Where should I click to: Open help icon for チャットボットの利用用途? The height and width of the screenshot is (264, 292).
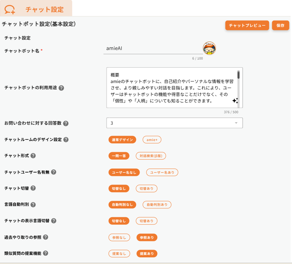pos(61,88)
